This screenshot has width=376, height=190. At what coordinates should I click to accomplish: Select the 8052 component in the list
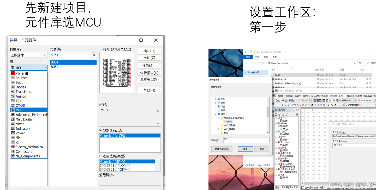73,67
